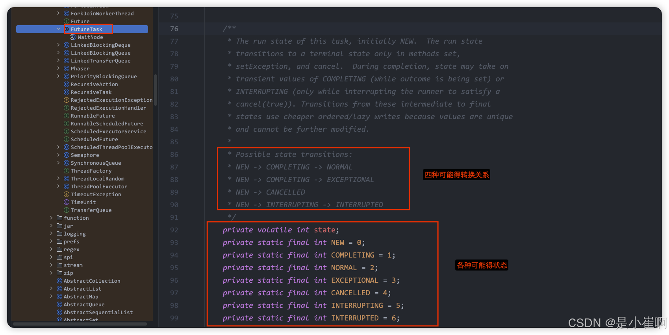Screen dimensions: 669x335
Task: Expand the Semaphore class node
Action: pos(58,155)
